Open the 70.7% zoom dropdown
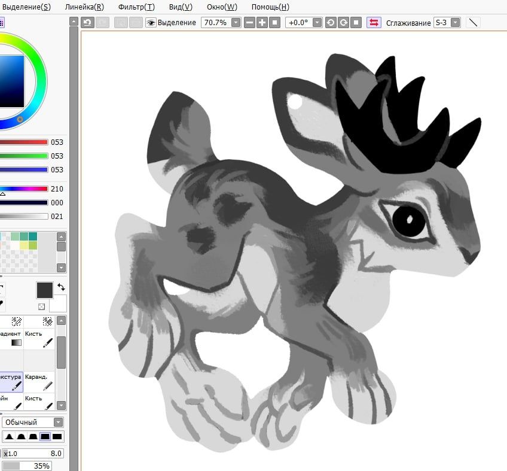The width and height of the screenshot is (507, 471). click(x=236, y=23)
